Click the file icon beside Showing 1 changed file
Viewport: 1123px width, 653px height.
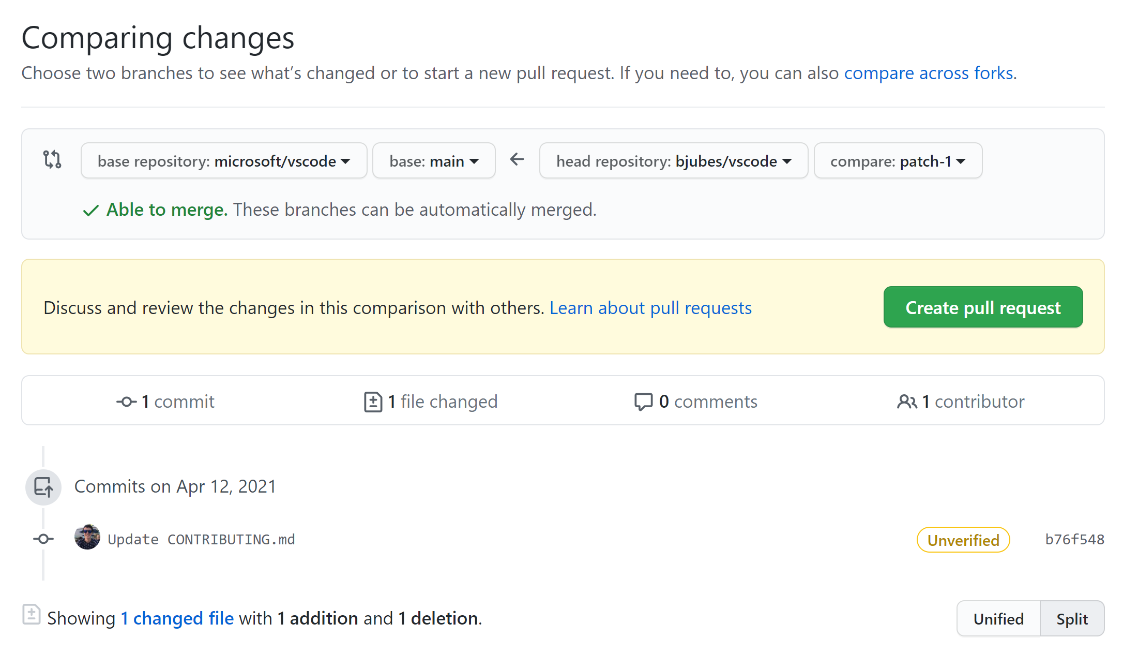pyautogui.click(x=32, y=614)
